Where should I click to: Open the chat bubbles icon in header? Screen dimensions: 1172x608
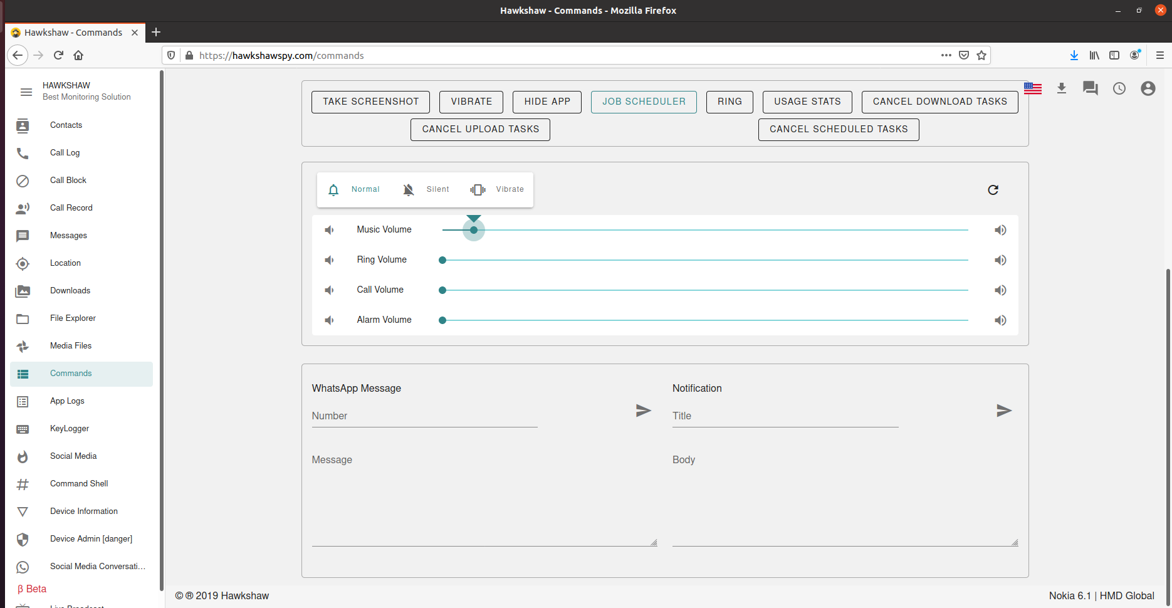(x=1091, y=88)
